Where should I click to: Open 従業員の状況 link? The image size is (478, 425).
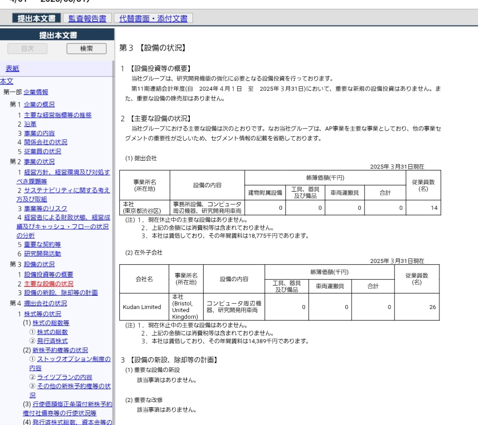[43, 151]
